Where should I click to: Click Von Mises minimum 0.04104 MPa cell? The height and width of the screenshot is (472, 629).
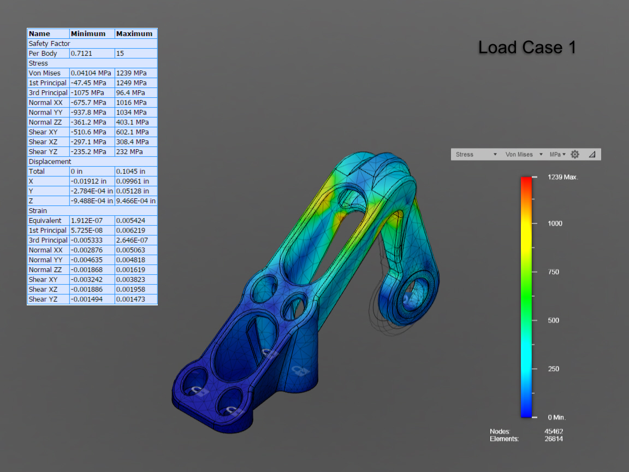pyautogui.click(x=92, y=73)
